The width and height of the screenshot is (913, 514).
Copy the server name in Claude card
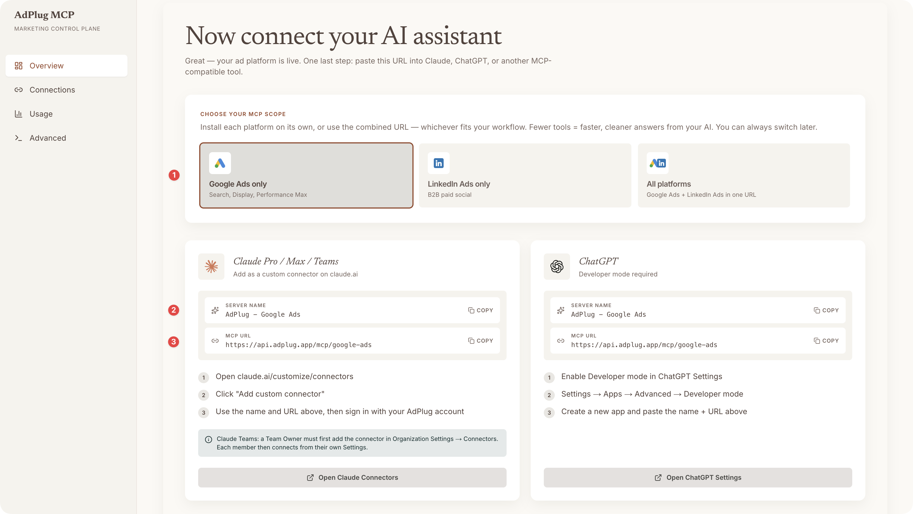(x=480, y=310)
